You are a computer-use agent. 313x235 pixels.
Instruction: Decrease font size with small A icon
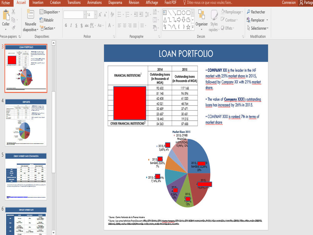coord(105,14)
